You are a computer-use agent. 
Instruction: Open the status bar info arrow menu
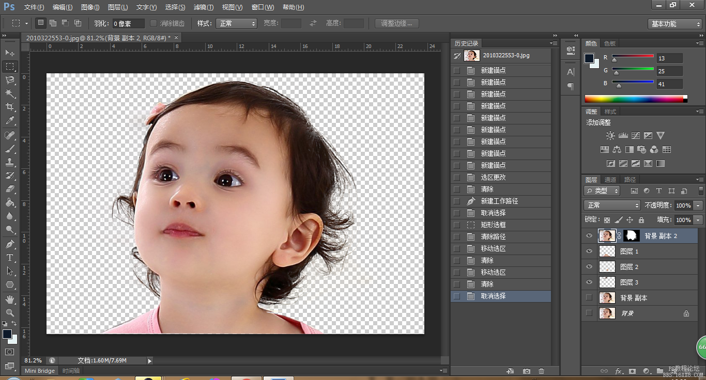click(x=150, y=361)
